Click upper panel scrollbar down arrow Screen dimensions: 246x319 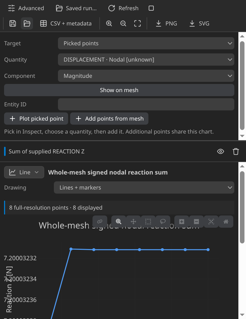pyautogui.click(x=242, y=136)
